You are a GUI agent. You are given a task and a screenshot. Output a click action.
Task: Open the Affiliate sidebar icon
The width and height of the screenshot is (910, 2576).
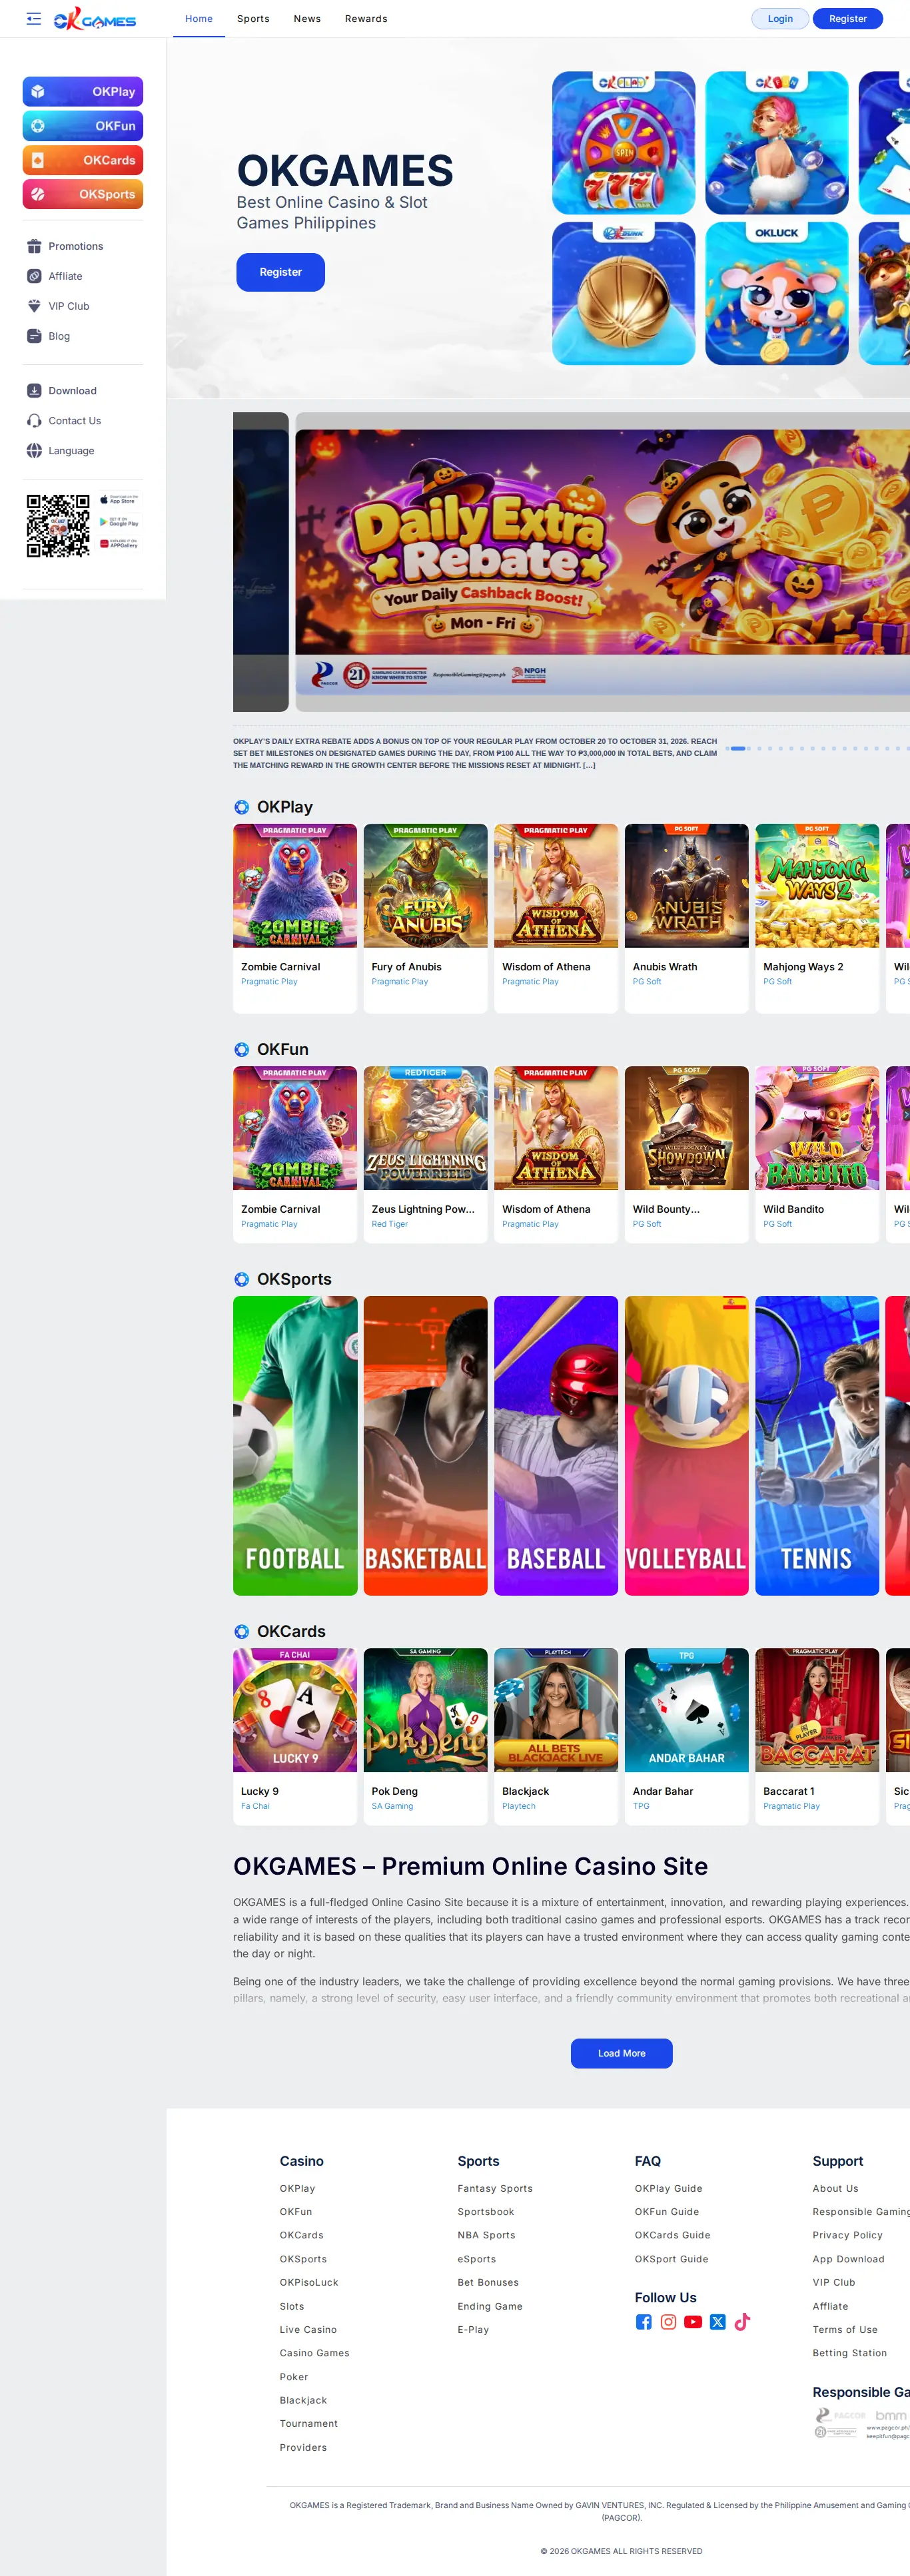(34, 276)
